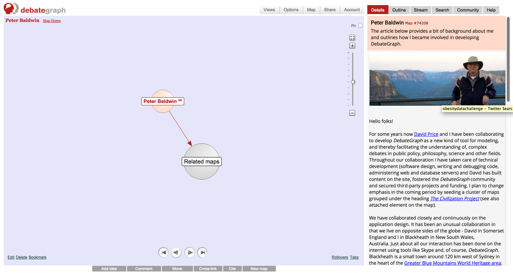Viewport: 513px width, 273px height.
Task: Adjust the zoom slider handle
Action: point(353,82)
